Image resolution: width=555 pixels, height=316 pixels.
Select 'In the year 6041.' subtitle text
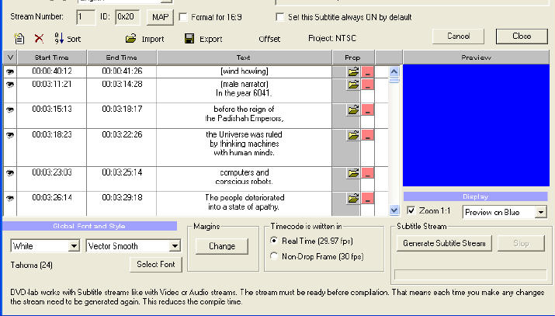click(x=244, y=93)
